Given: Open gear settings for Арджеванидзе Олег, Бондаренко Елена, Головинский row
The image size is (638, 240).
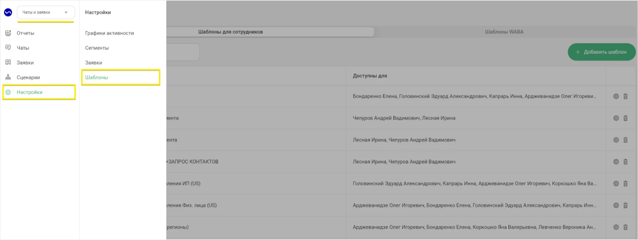Looking at the screenshot, I should click(616, 205).
